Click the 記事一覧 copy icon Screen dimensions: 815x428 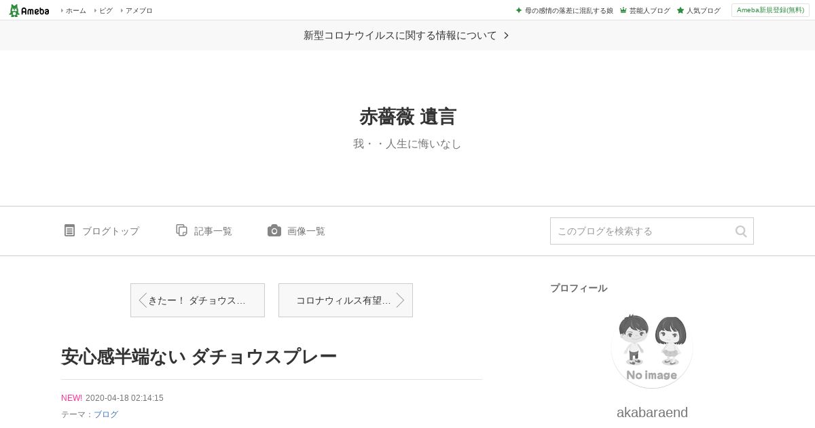(181, 230)
